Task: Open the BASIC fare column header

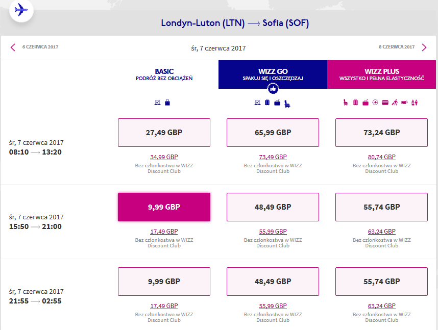Action: pos(164,74)
